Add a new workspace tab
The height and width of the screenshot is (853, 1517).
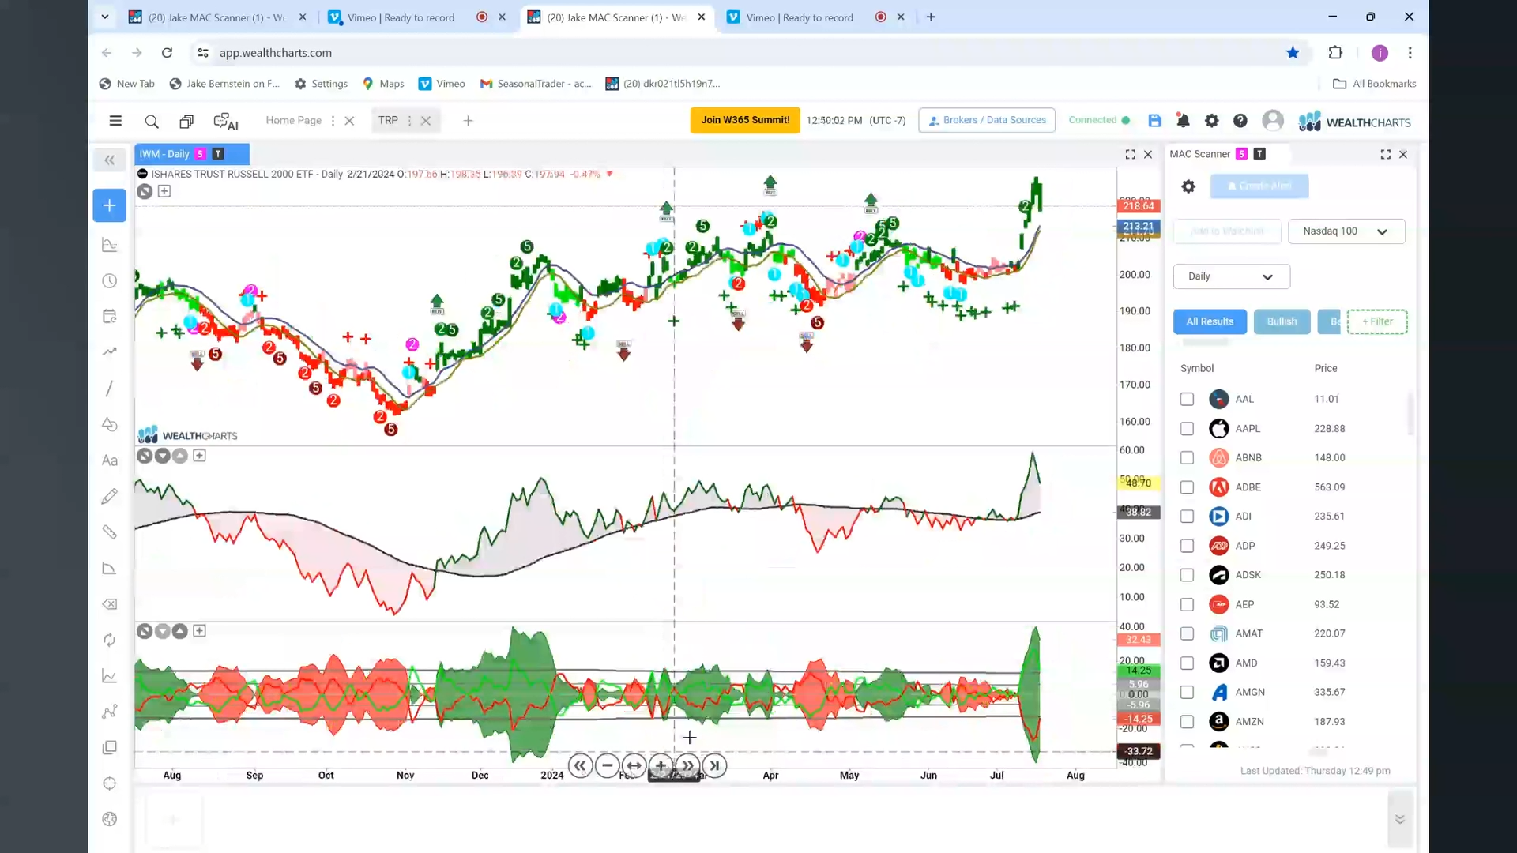(468, 121)
